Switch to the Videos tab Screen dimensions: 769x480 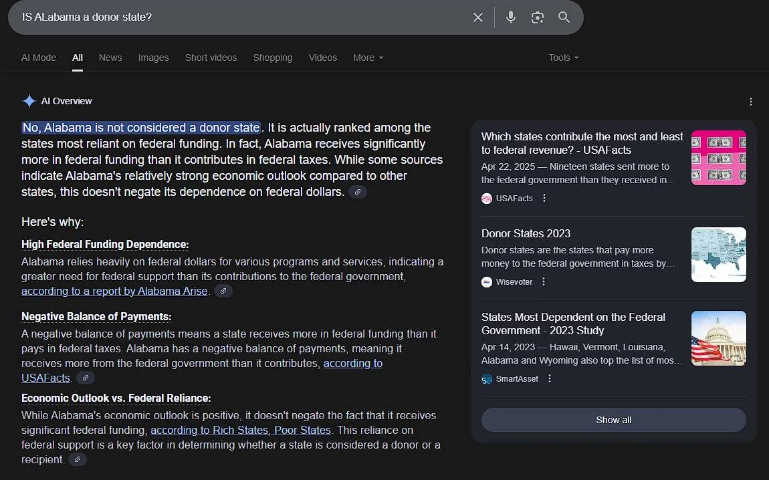coord(323,57)
